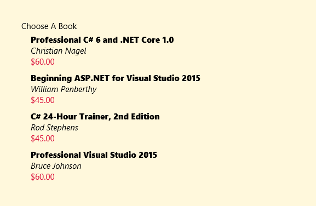
Task: Click author name Rod Stephens
Action: (54, 128)
